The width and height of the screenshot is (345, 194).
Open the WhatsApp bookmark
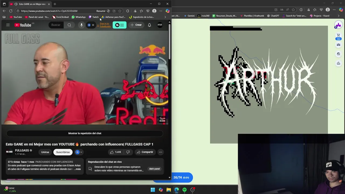pyautogui.click(x=78, y=17)
